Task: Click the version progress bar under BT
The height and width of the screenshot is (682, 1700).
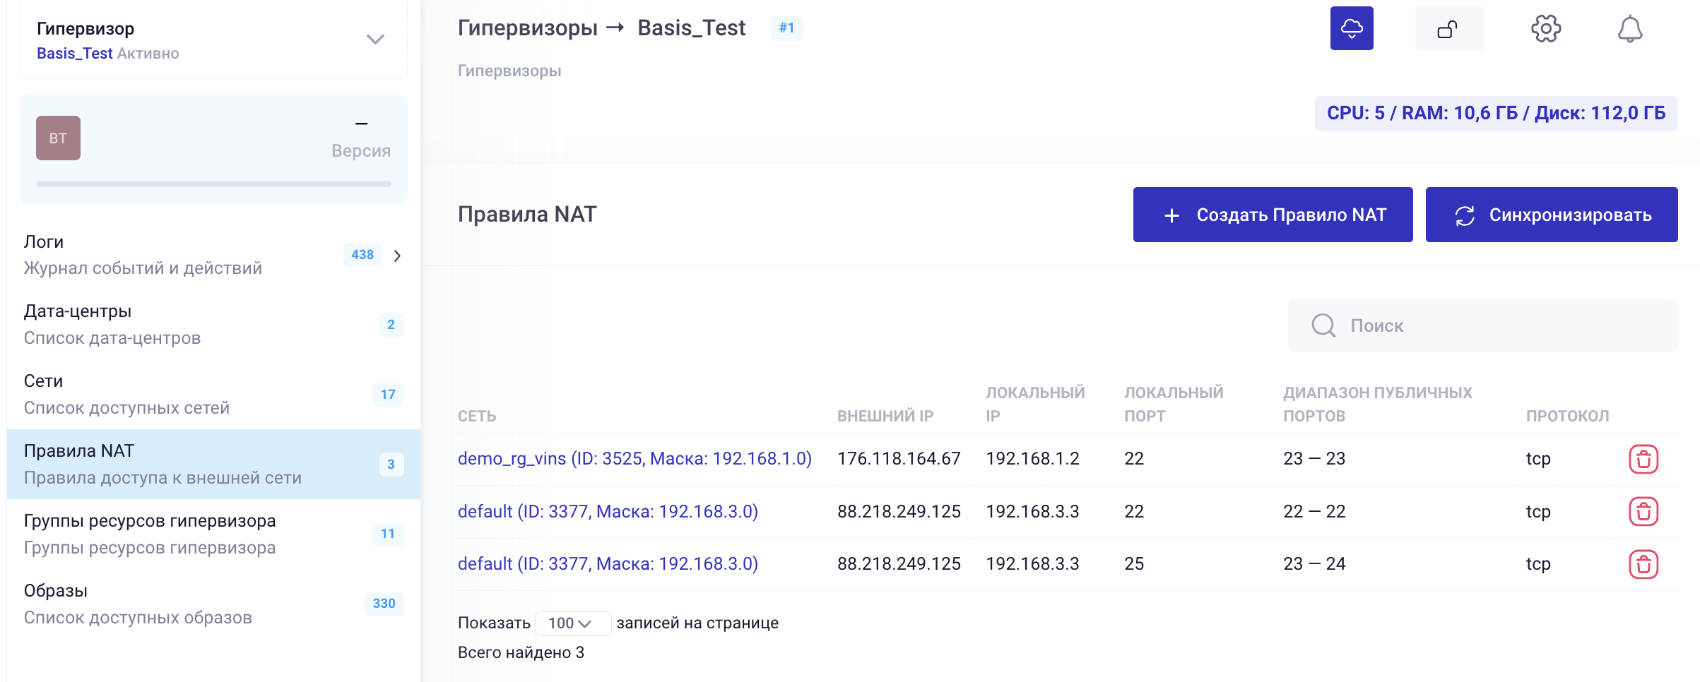Action: click(213, 183)
